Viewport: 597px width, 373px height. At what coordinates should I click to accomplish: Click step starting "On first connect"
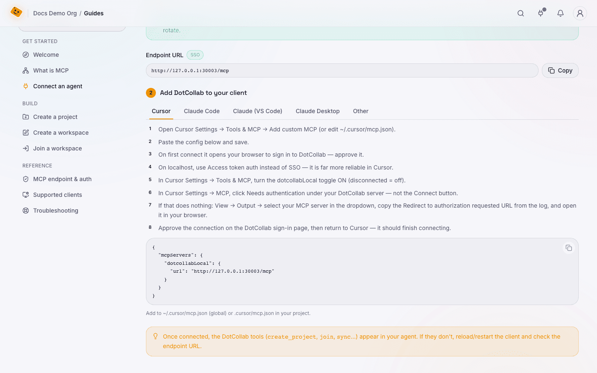click(x=261, y=155)
